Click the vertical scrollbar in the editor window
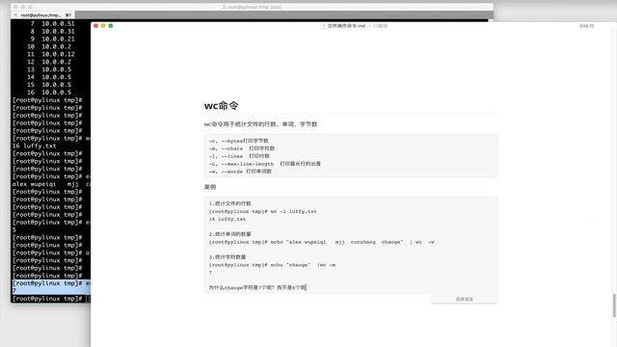The image size is (617, 347). pyautogui.click(x=614, y=305)
